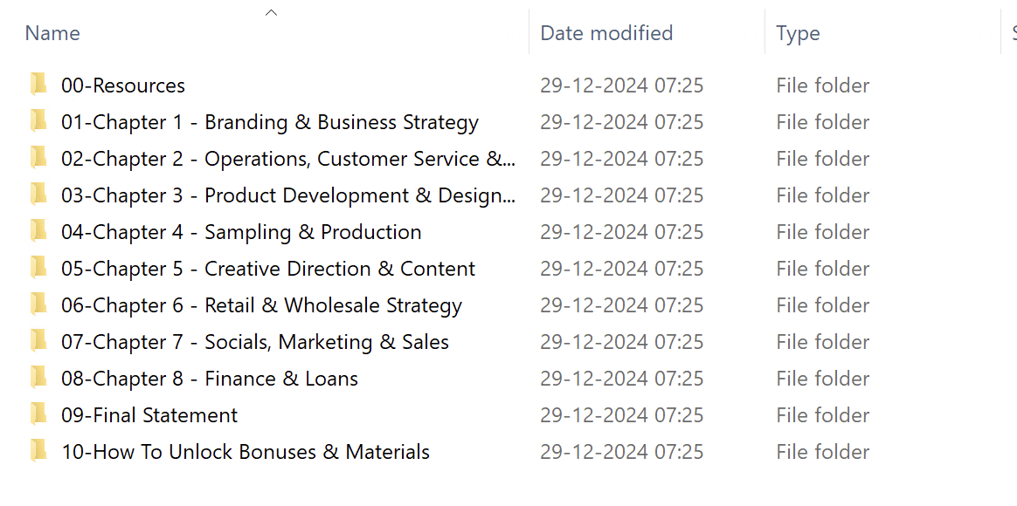Click the folder icon for Chapter 4 Sampling
Viewport: 1017px width, 506px height.
(38, 231)
